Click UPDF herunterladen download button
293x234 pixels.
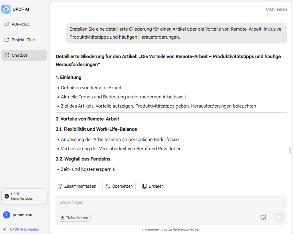24,196
